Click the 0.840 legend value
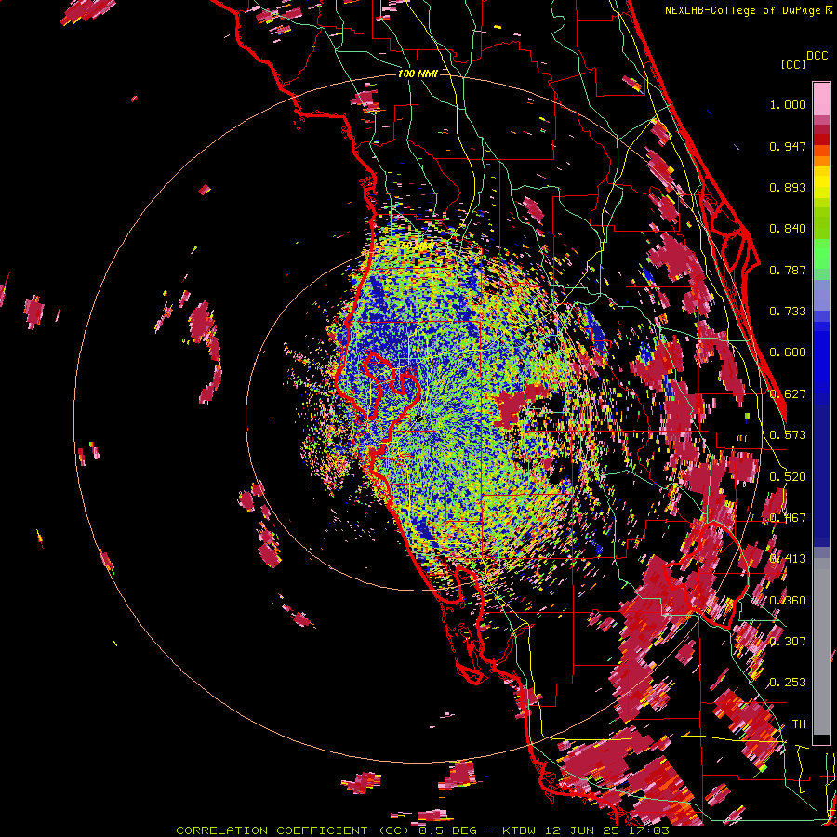This screenshot has height=837, width=837. pyautogui.click(x=788, y=229)
